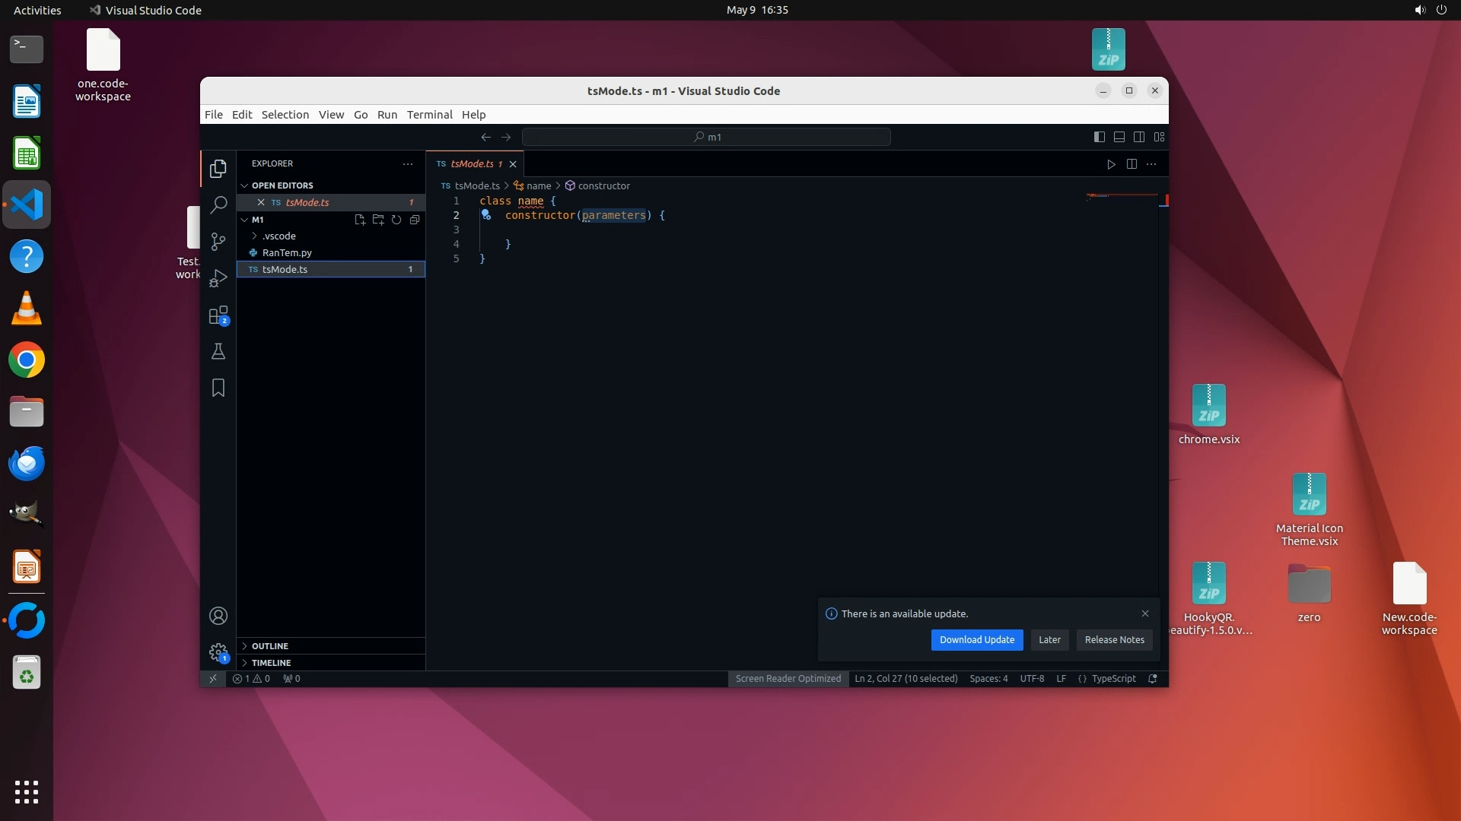This screenshot has height=821, width=1461.
Task: Open the Search view in activity bar
Action: click(218, 204)
